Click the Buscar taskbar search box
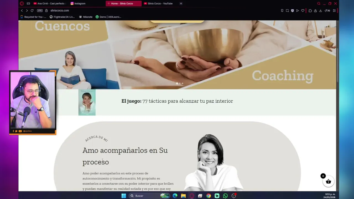This screenshot has width=354, height=199. 149,196
